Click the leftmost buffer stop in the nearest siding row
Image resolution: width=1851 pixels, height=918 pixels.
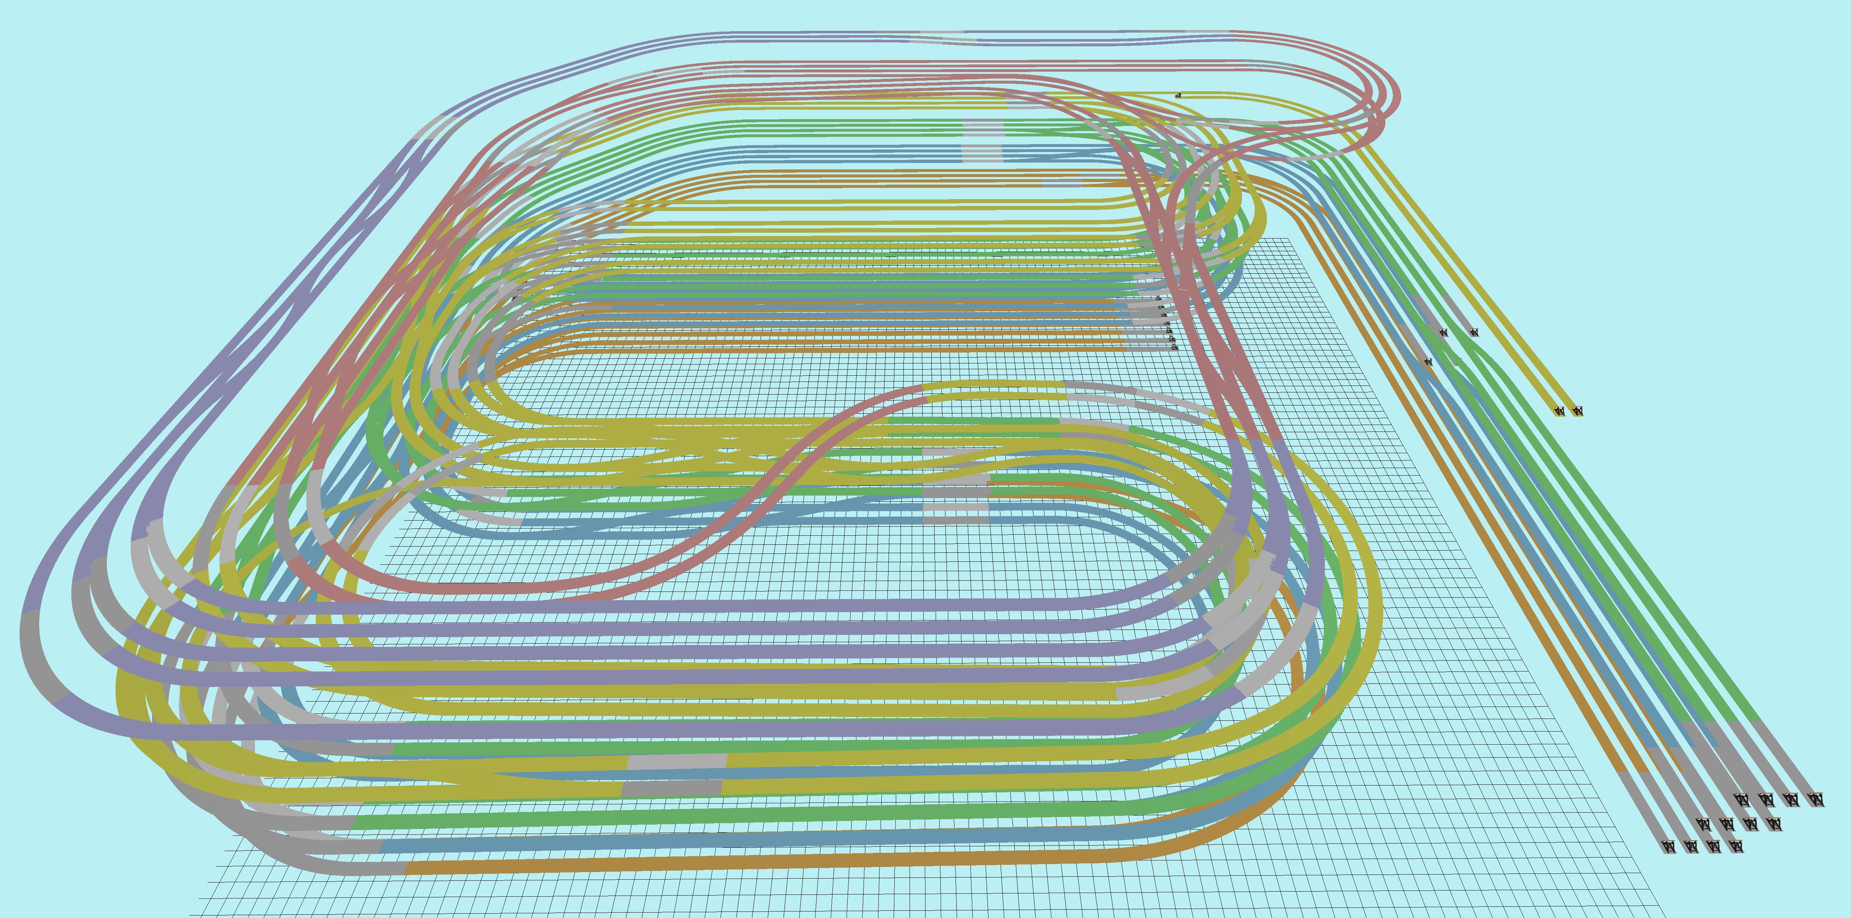click(1669, 846)
